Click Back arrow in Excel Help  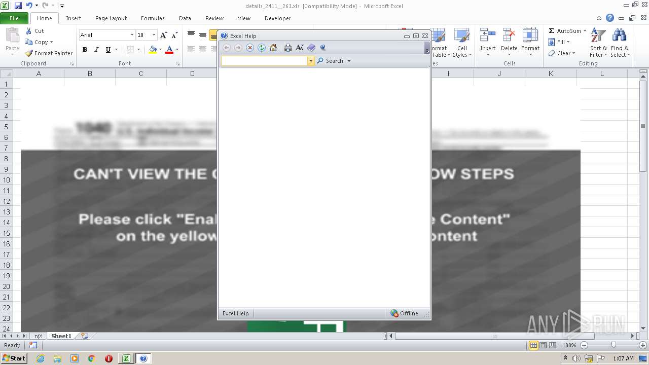(227, 48)
